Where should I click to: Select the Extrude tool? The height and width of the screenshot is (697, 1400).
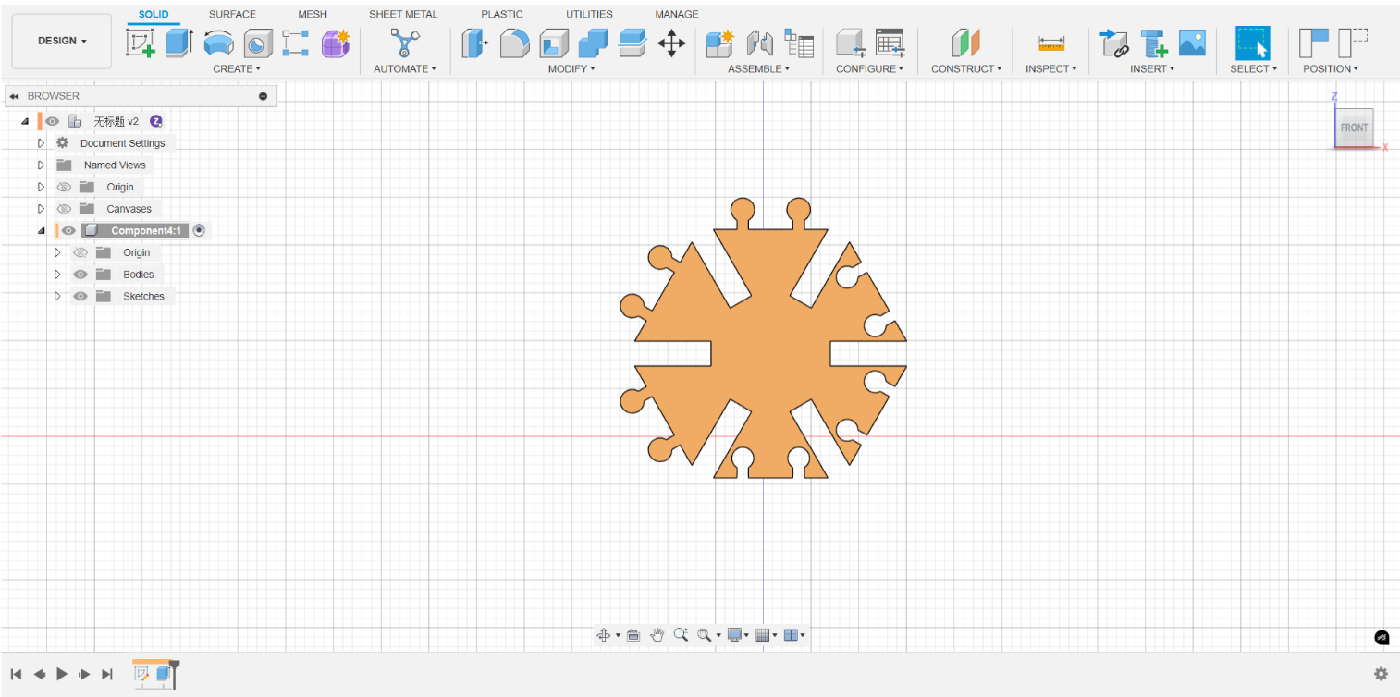[x=178, y=43]
